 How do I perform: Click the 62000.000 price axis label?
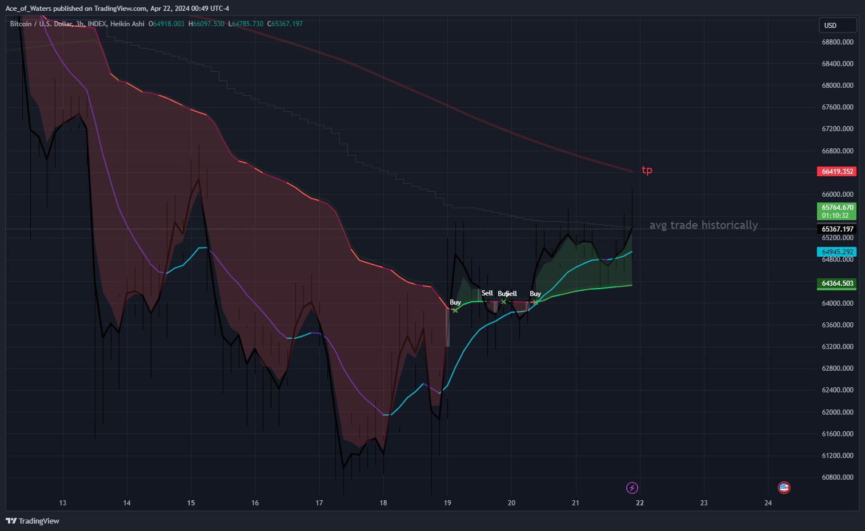(838, 412)
